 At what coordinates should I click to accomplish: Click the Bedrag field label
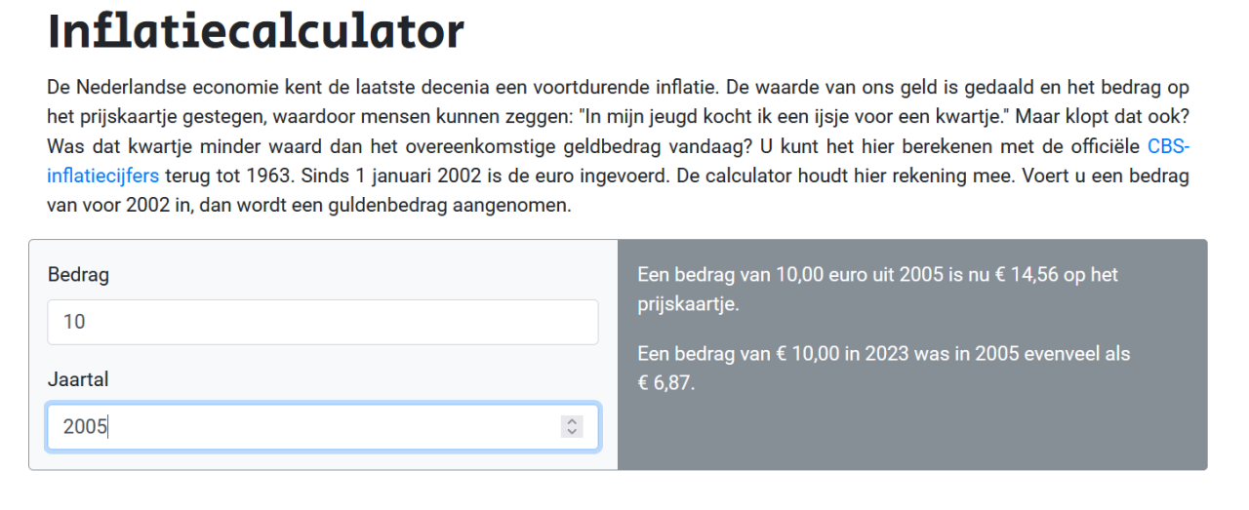click(78, 274)
